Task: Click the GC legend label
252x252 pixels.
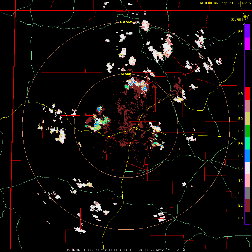Action: [x=240, y=193]
